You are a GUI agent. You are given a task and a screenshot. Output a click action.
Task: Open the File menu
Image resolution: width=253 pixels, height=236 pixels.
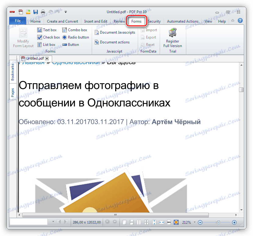tap(18, 21)
